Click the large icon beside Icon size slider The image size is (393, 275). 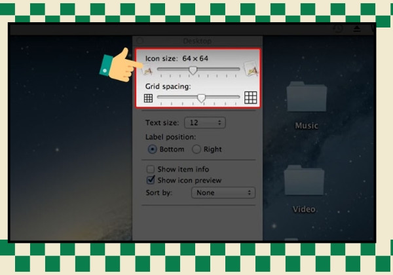[251, 69]
